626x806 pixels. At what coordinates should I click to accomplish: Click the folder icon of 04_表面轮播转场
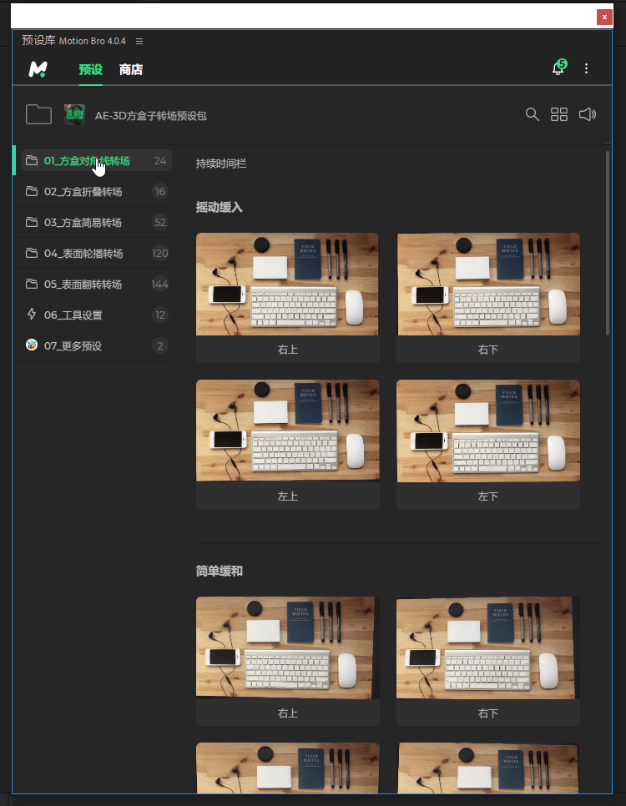pyautogui.click(x=32, y=252)
